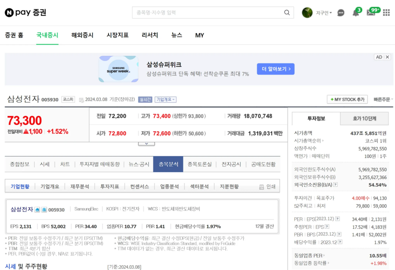Open the 빠른주문 dropdown
Image resolution: width=395 pixels, height=270 pixels.
tap(383, 99)
